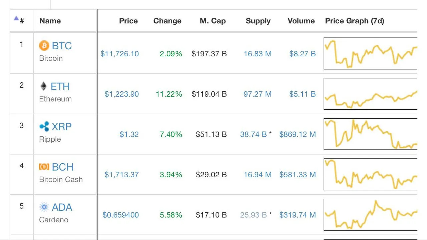427x240 pixels.
Task: Click the rank sort triangle beside #
Action: (x=16, y=19)
